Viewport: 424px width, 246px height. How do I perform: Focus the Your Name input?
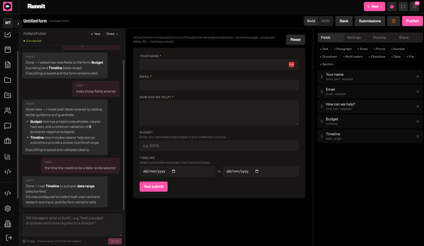coord(219,64)
